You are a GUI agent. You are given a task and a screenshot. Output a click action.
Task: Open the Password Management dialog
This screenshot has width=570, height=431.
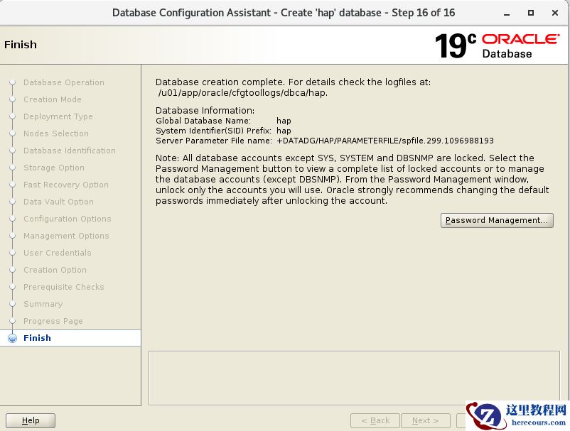click(x=497, y=220)
